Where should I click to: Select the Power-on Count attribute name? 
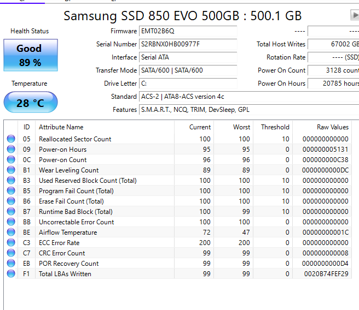pos(63,160)
